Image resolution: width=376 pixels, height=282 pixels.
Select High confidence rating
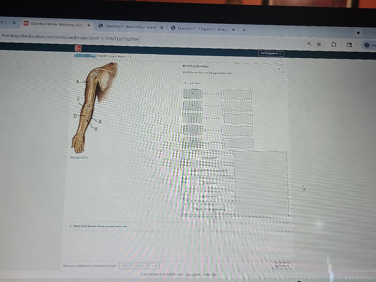click(124, 266)
